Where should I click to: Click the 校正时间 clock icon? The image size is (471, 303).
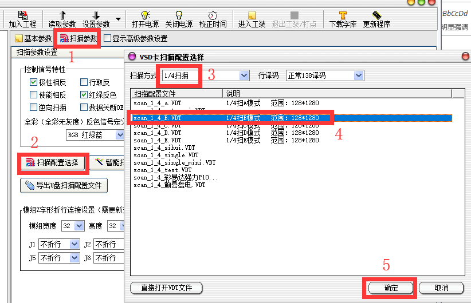(212, 15)
